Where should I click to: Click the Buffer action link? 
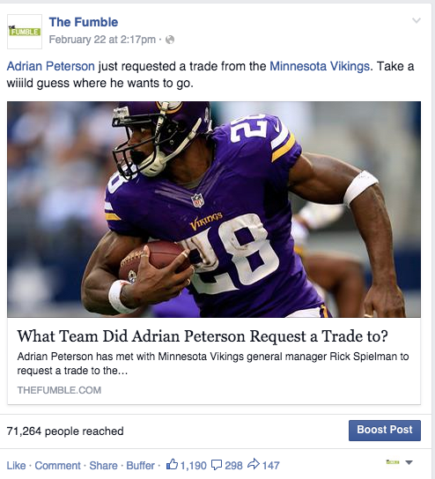point(140,466)
